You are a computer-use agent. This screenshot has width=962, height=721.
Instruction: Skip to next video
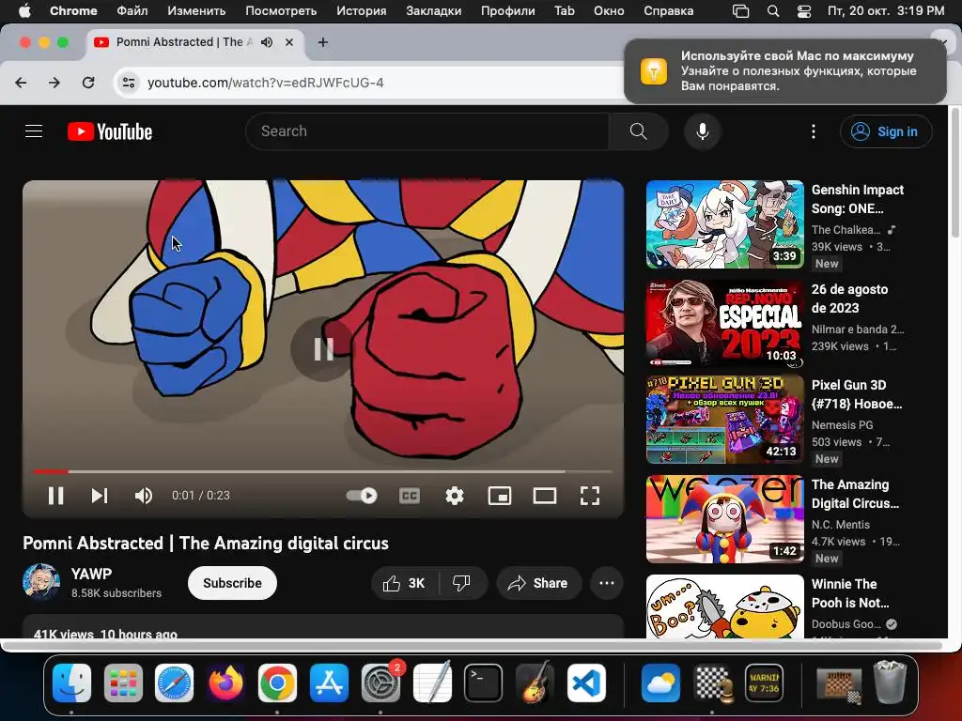click(x=100, y=496)
